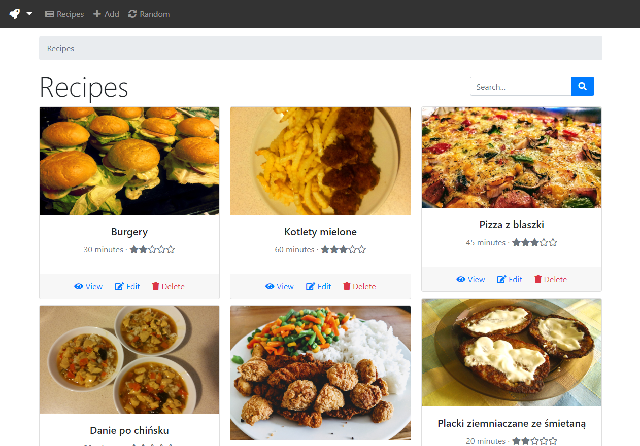Image resolution: width=640 pixels, height=446 pixels.
Task: Click the edit icon for Pizza z blaszki
Action: pyautogui.click(x=501, y=280)
